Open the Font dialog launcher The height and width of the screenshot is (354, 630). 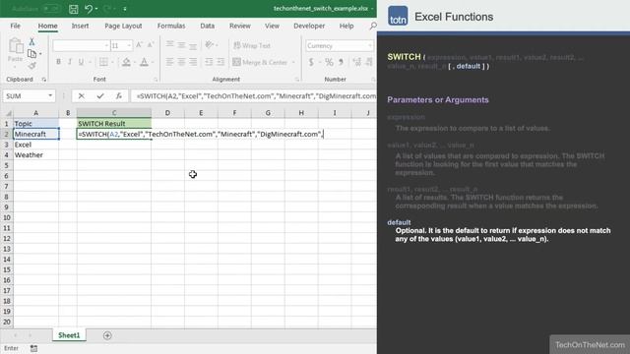point(156,80)
